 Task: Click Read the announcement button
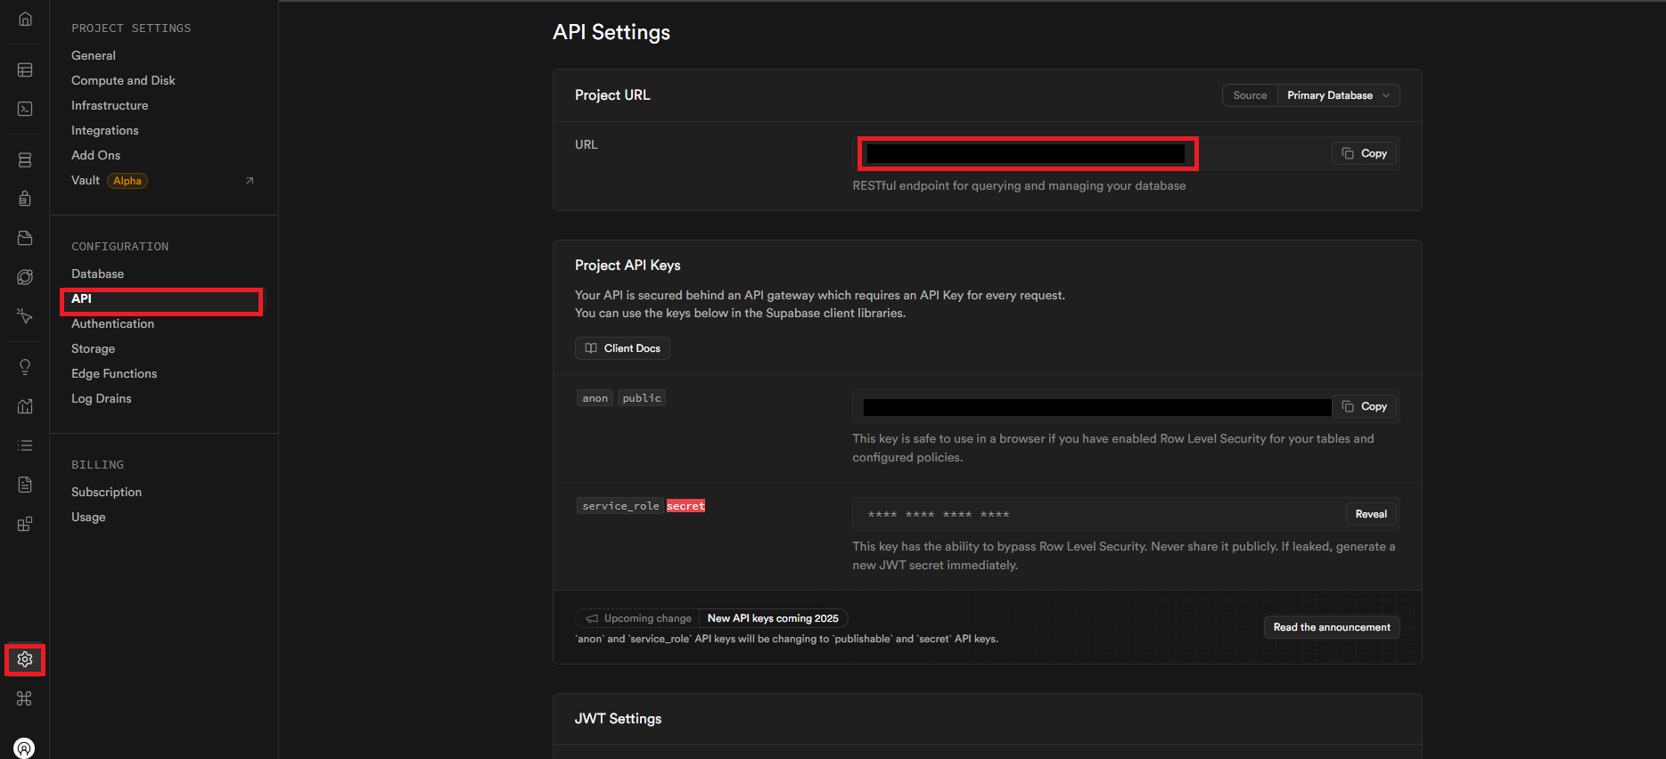pos(1332,627)
